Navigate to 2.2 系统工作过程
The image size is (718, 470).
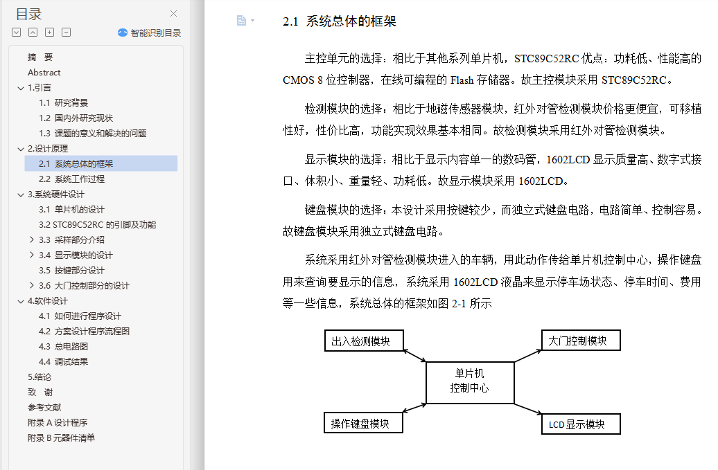(71, 179)
